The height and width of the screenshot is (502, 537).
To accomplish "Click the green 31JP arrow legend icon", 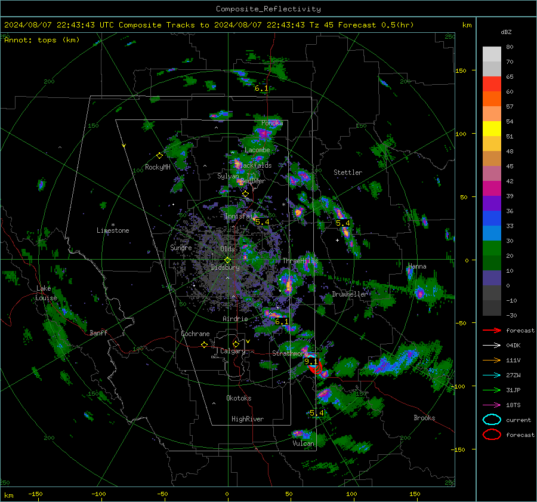I will click(492, 390).
